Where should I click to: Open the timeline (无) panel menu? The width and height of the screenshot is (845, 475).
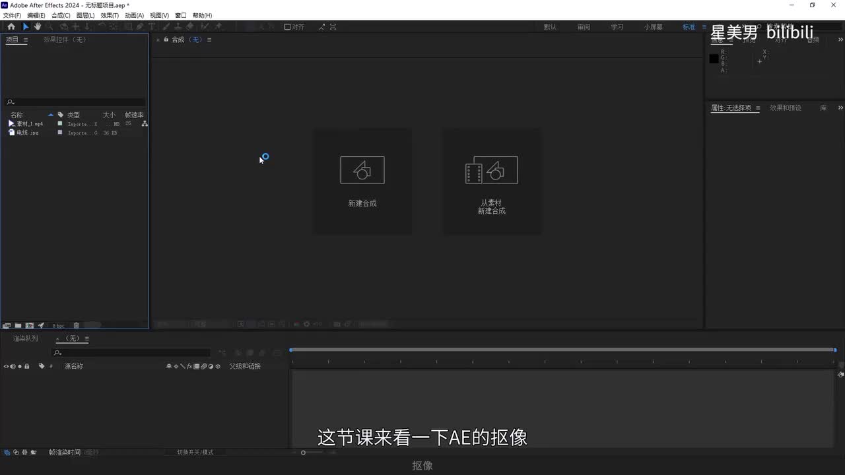[x=86, y=338]
